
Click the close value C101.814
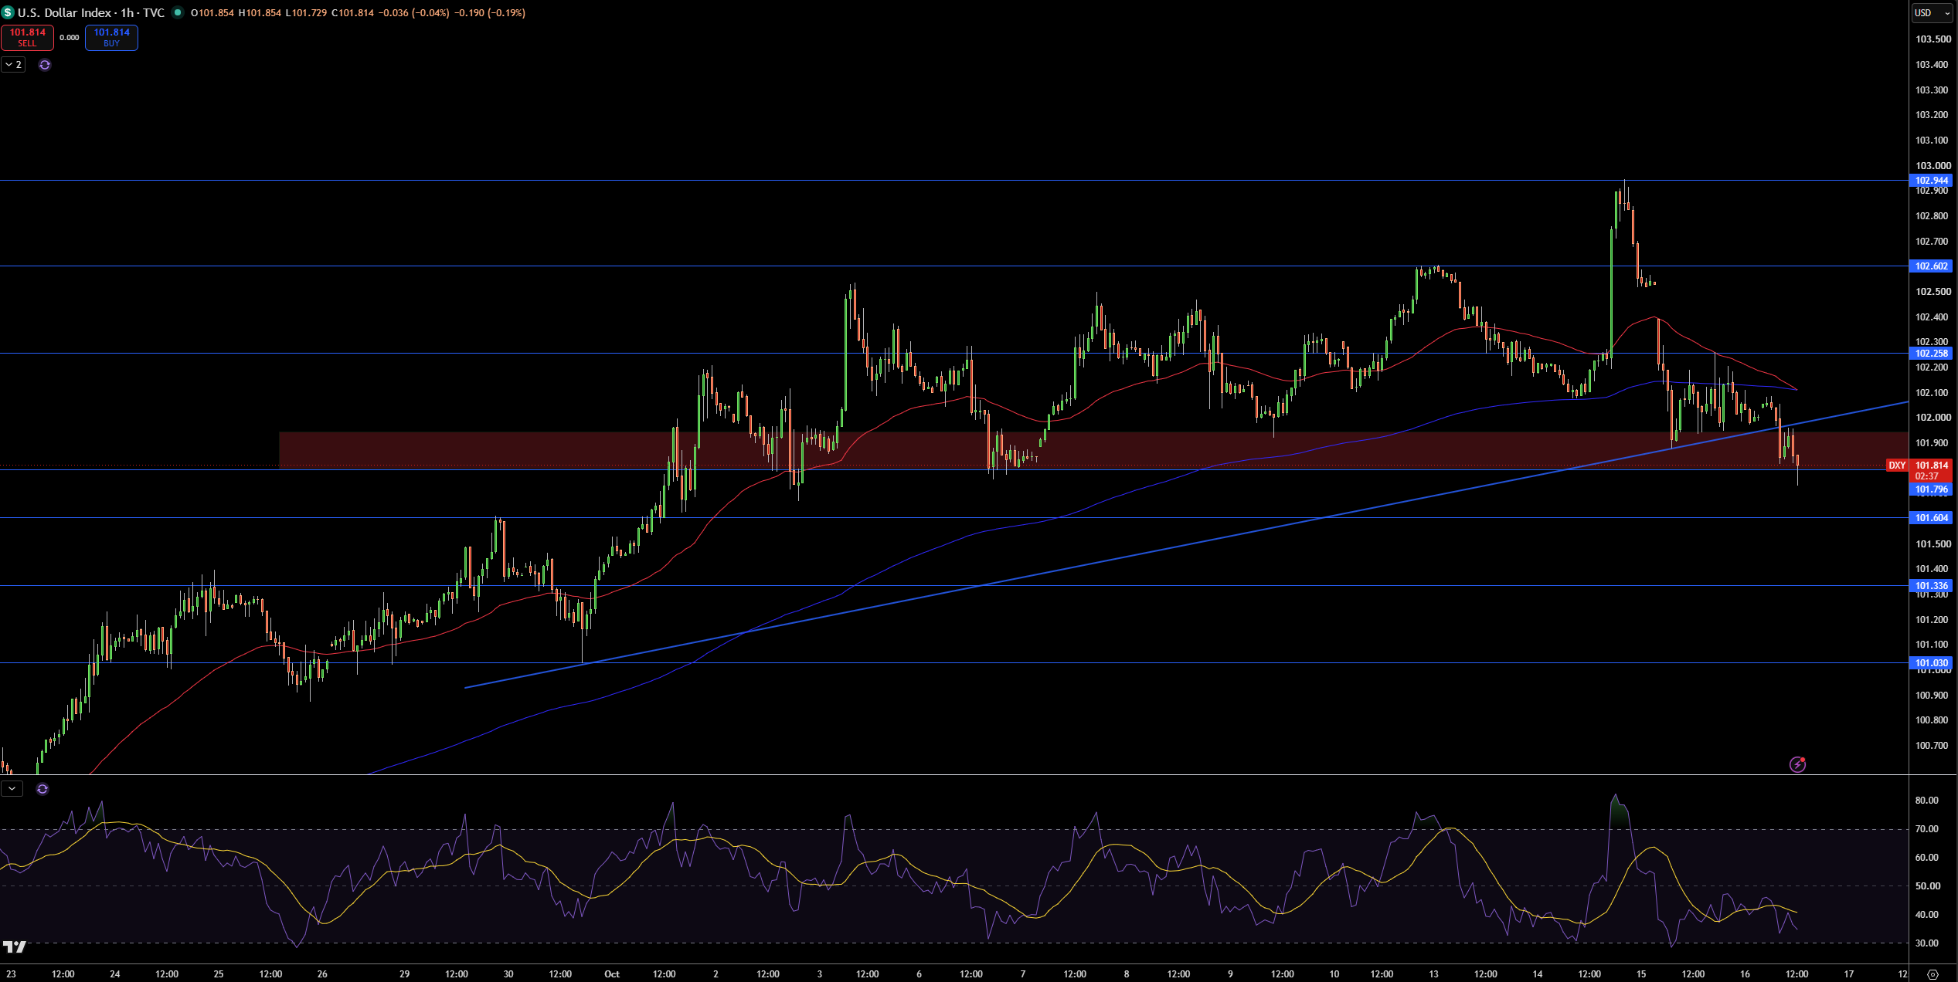tap(352, 13)
